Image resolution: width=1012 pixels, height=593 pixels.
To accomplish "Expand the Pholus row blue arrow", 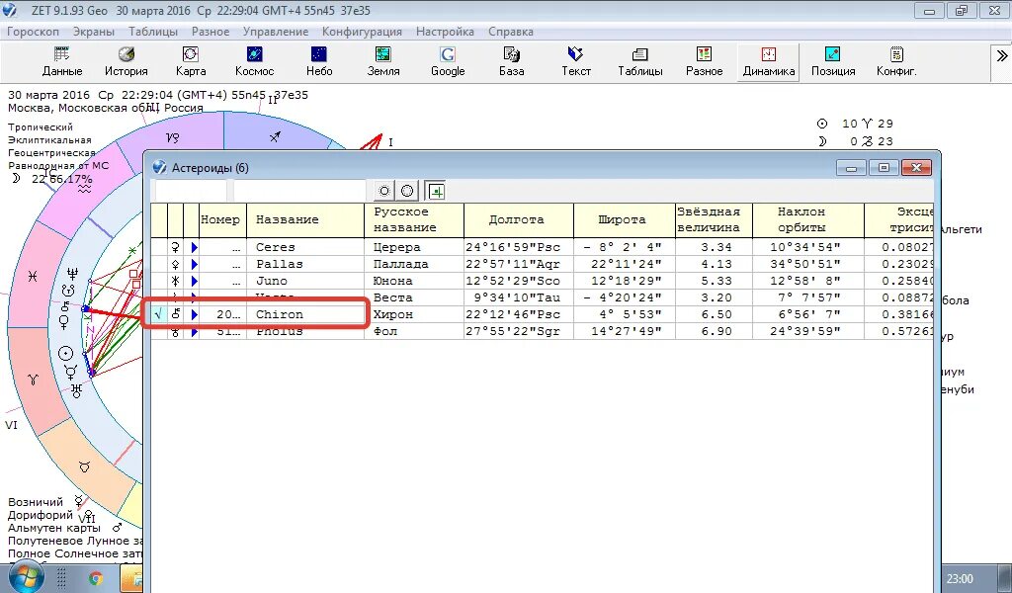I will [x=193, y=332].
